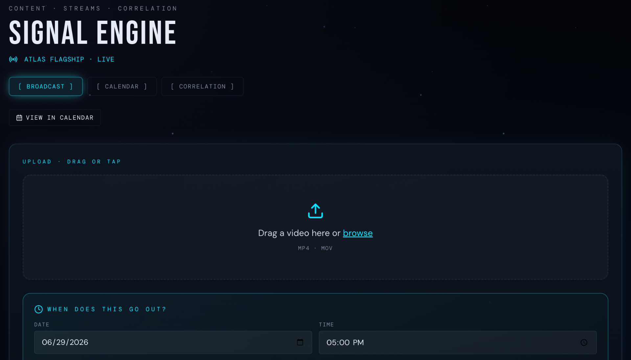Image resolution: width=631 pixels, height=360 pixels.
Task: Click the upload arrow icon
Action: pyautogui.click(x=315, y=211)
